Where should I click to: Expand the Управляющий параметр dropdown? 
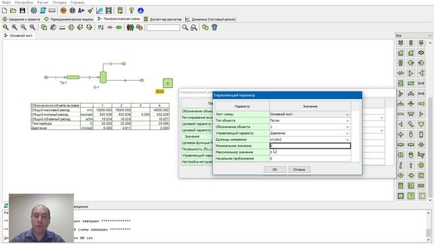pos(347,134)
